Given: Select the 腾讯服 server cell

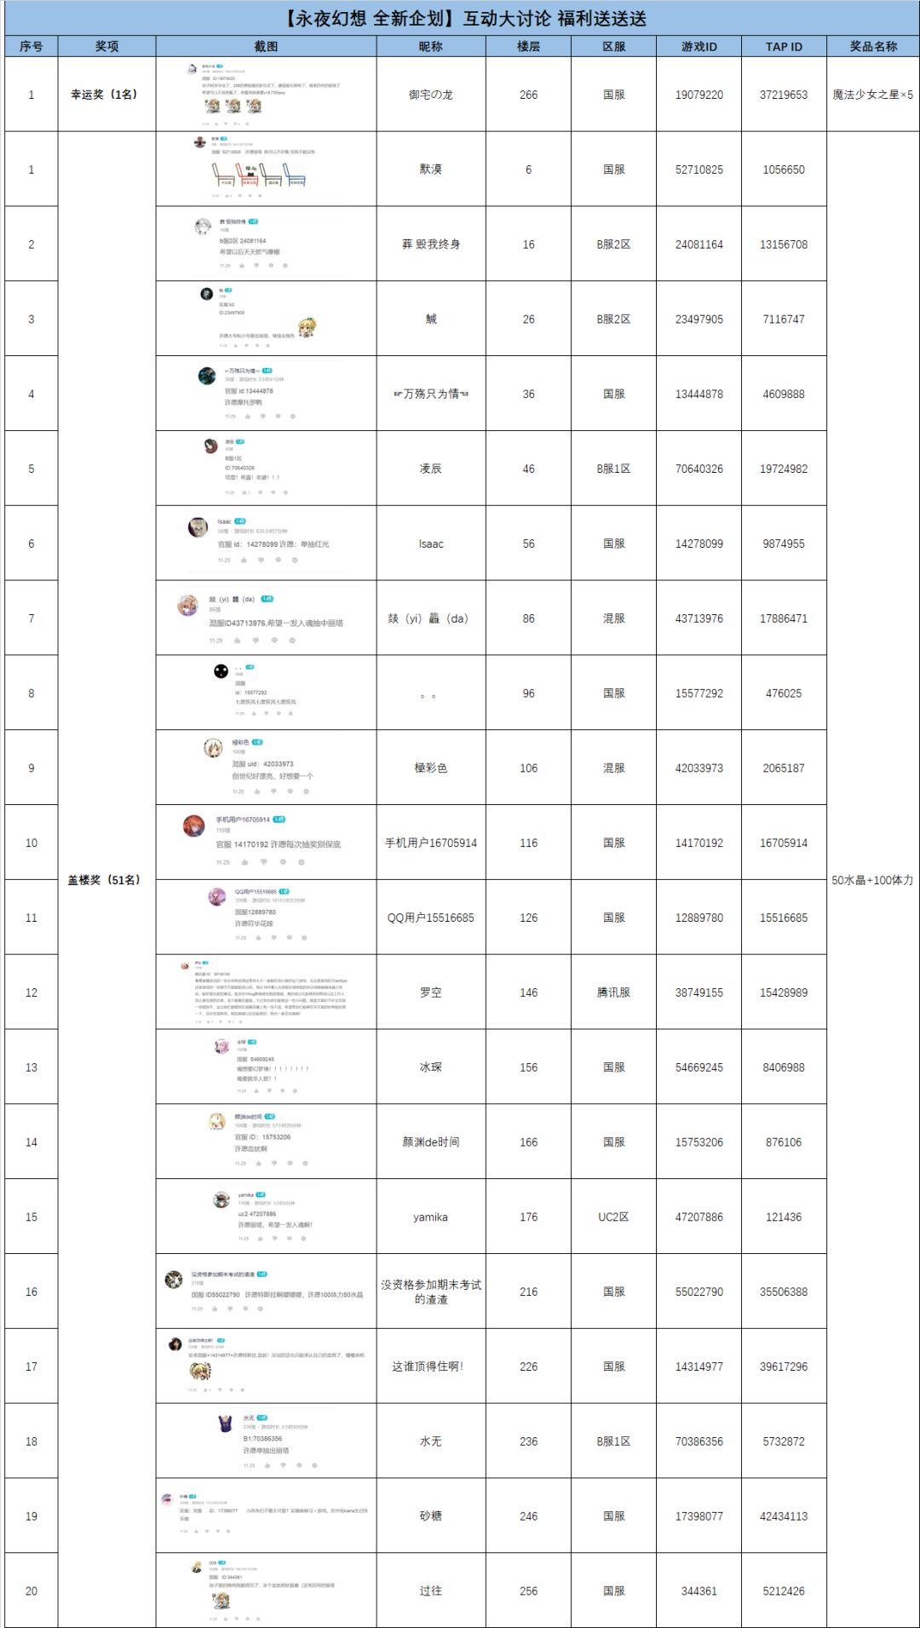Looking at the screenshot, I should coord(613,992).
